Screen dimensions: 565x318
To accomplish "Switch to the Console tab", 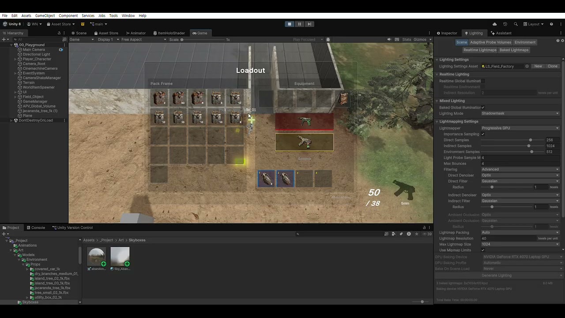I will click(35, 228).
